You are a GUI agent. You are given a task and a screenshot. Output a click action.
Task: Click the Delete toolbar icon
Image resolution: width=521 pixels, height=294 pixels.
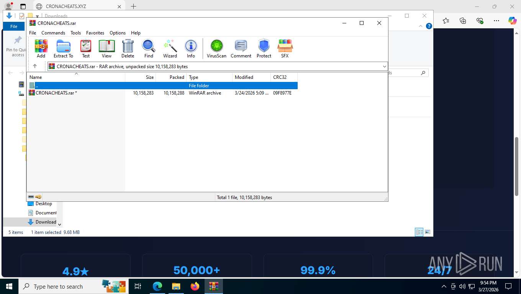pyautogui.click(x=128, y=49)
